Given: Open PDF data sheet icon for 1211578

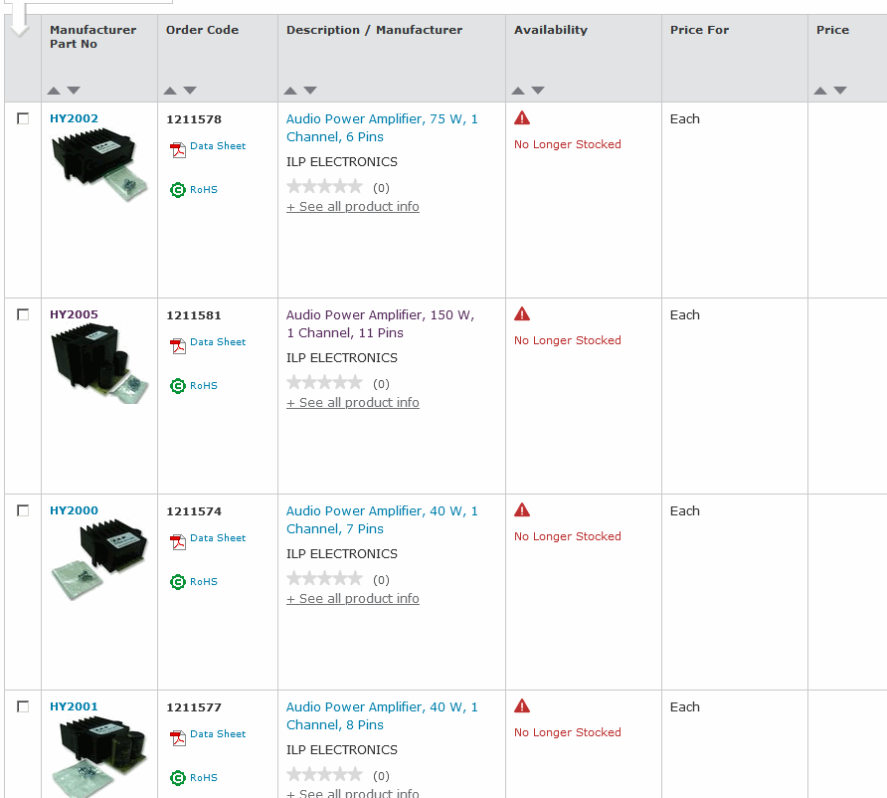Looking at the screenshot, I should click(x=178, y=150).
